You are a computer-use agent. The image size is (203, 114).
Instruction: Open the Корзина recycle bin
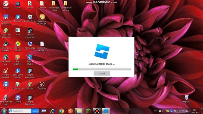point(187,99)
